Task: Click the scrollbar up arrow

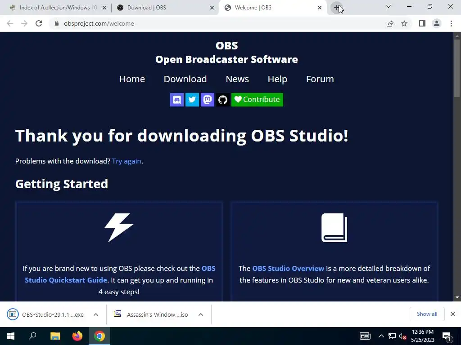Action: coord(457,36)
